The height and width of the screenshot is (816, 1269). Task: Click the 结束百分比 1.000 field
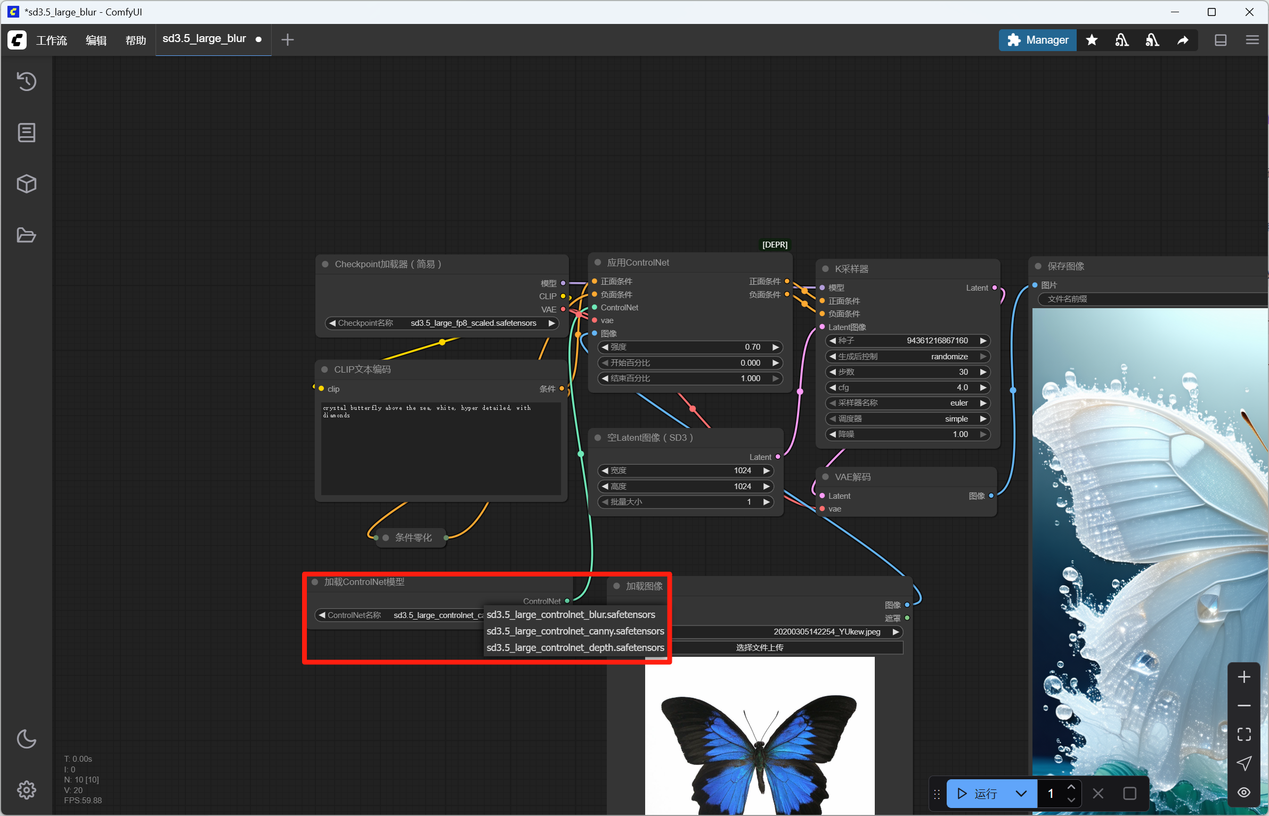click(x=690, y=378)
